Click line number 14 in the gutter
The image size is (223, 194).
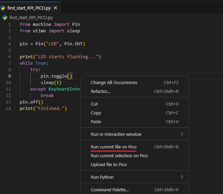click(8, 109)
